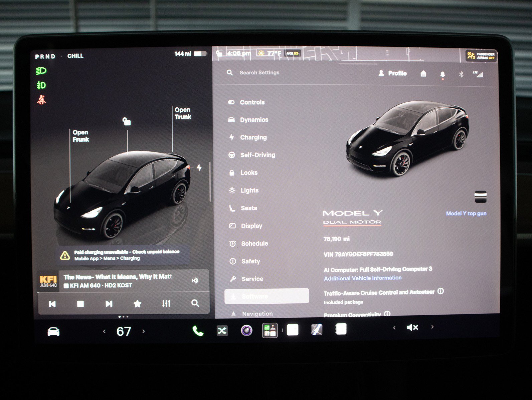This screenshot has width=532, height=400.
Task: Unmute the speaker volume icon
Action: click(412, 327)
